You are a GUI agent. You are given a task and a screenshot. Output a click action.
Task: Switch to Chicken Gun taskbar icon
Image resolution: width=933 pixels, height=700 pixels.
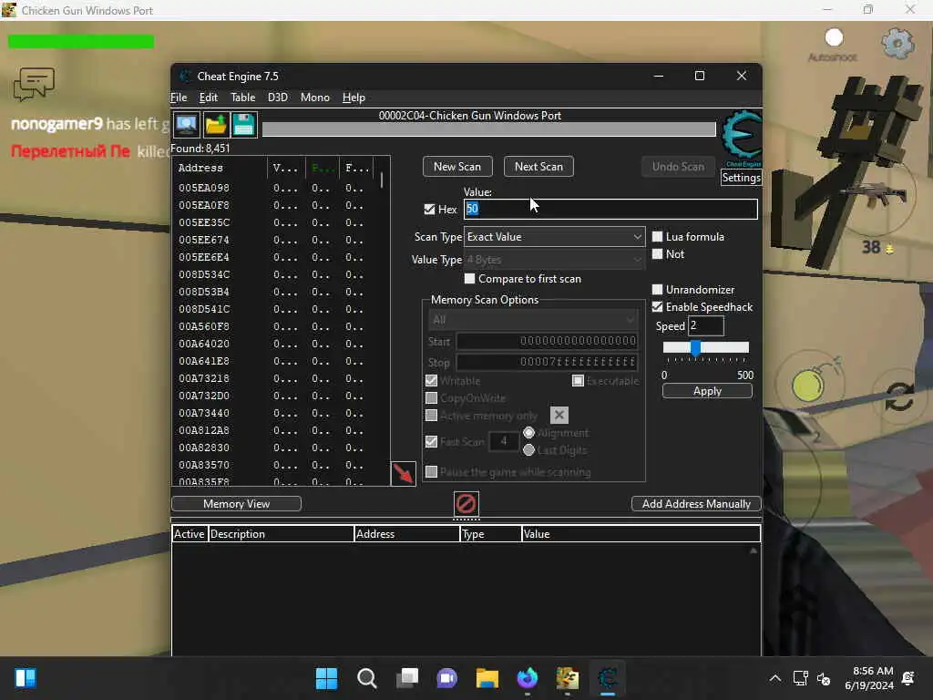(x=567, y=678)
